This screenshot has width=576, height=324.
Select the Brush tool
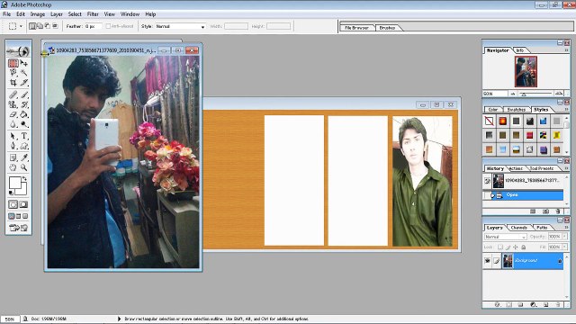coord(24,94)
